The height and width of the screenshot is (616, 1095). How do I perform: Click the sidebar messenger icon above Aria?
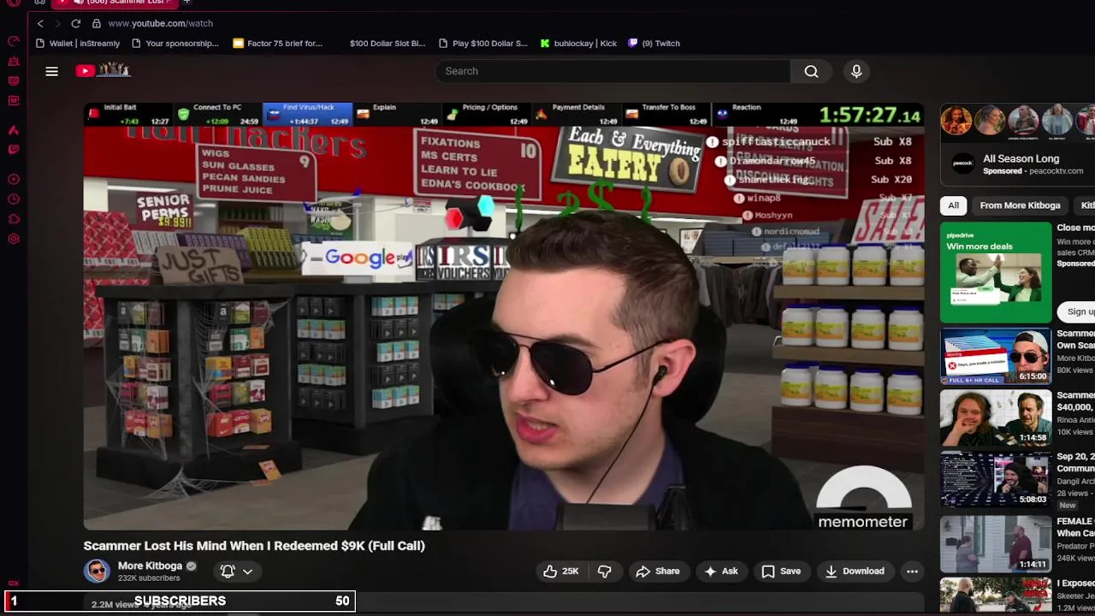14,100
